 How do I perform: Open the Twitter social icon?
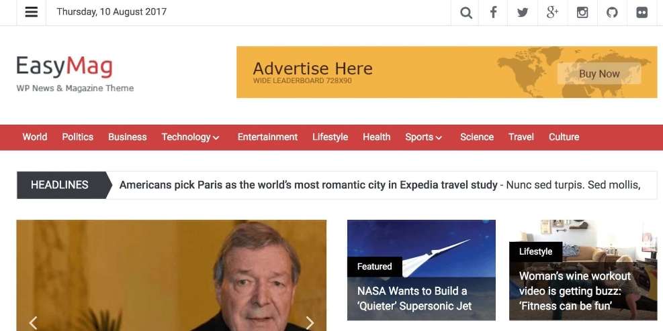tap(523, 13)
